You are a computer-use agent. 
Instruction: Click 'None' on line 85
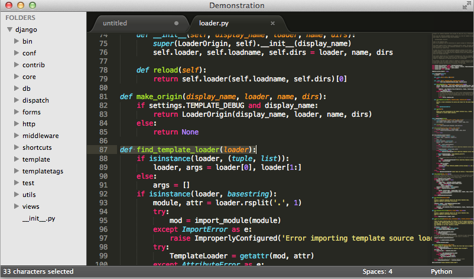tap(190, 132)
